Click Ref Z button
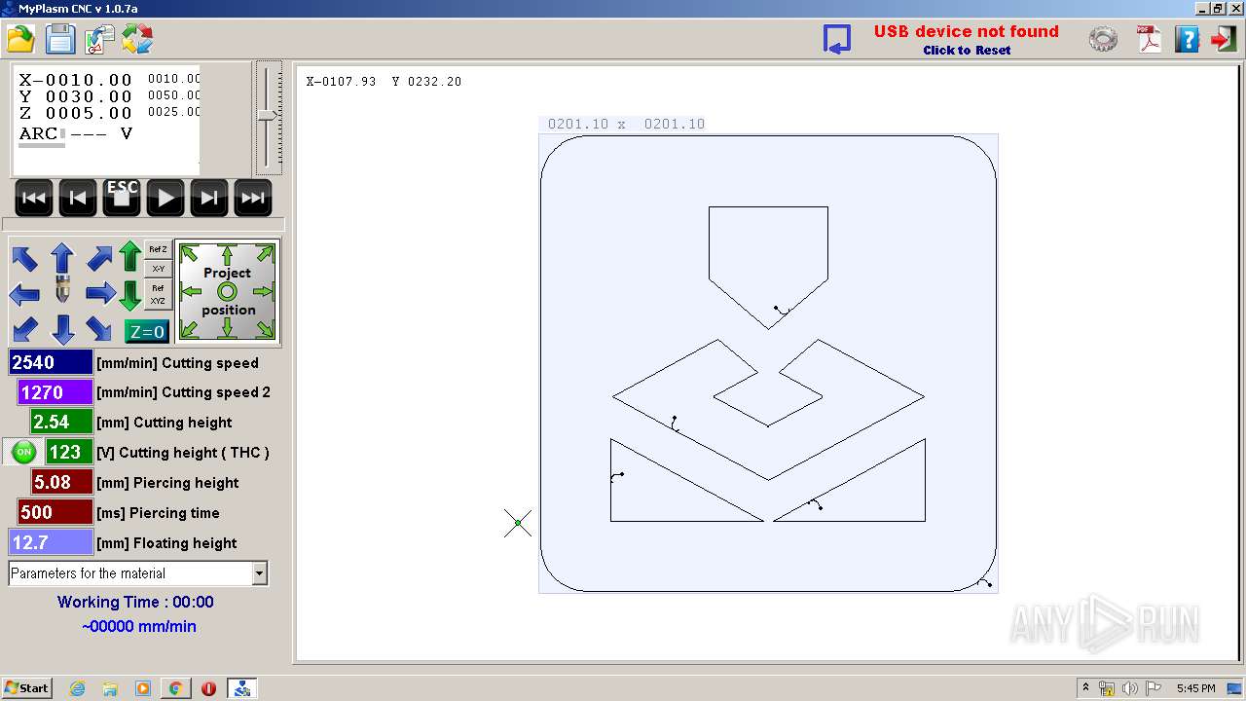Image resolution: width=1246 pixels, height=701 pixels. click(x=158, y=250)
